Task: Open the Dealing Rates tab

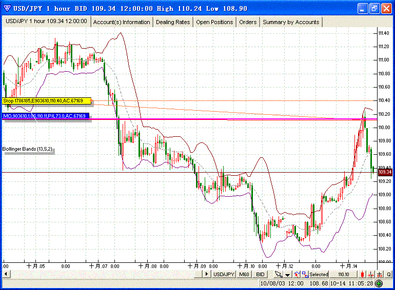Action: click(x=173, y=22)
